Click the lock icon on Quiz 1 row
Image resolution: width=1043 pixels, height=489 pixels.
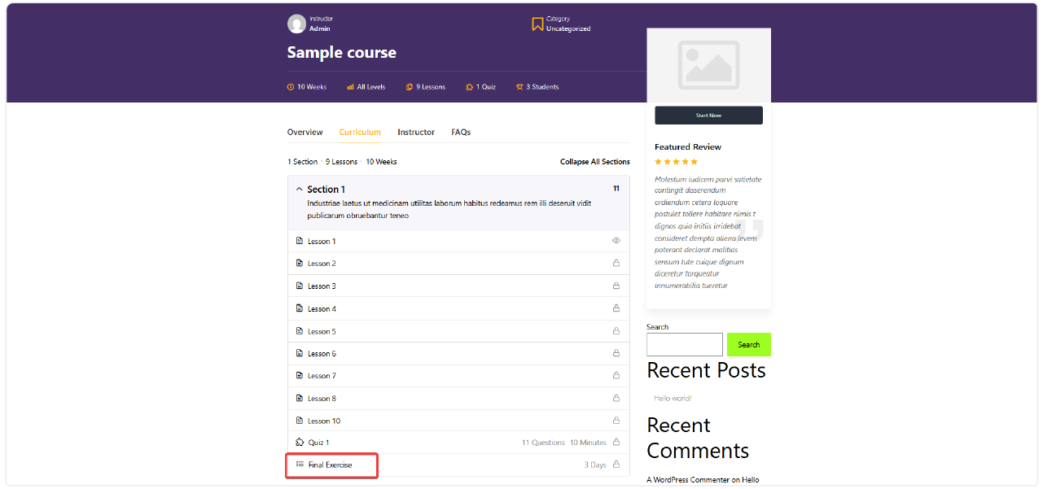[616, 443]
